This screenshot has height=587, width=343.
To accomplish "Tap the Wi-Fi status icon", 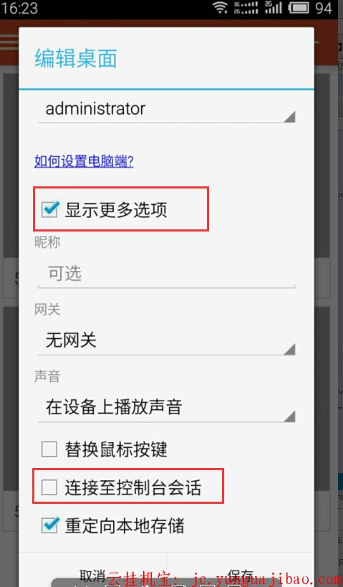I will click(x=221, y=7).
